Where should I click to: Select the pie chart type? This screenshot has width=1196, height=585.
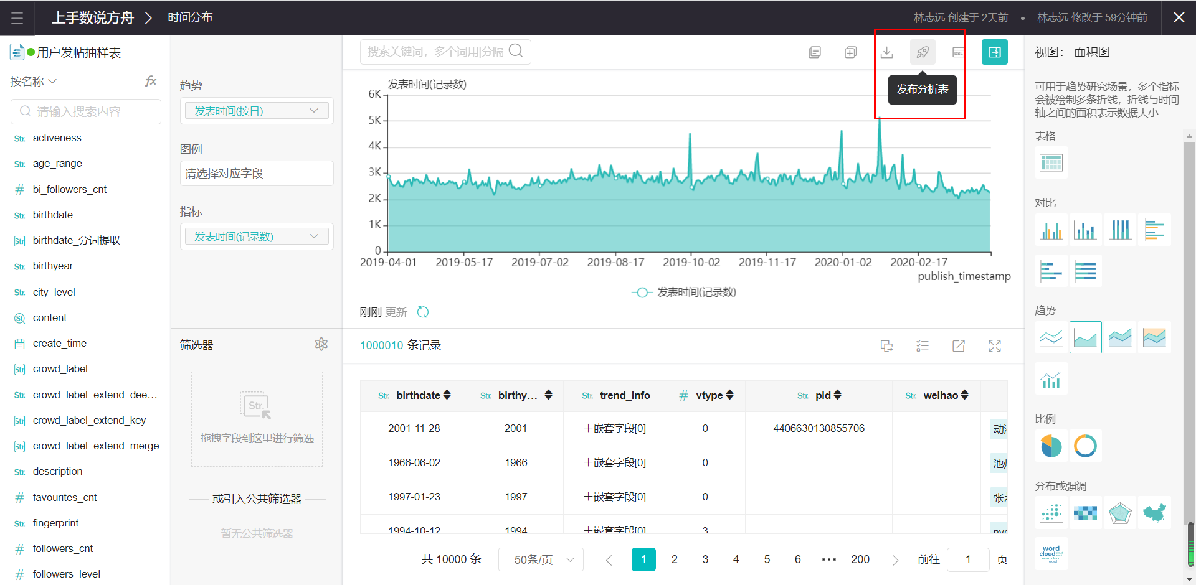click(1051, 446)
